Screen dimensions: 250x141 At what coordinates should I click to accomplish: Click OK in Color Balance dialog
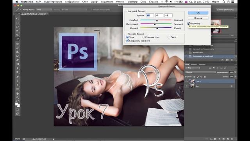pyautogui.click(x=198, y=13)
